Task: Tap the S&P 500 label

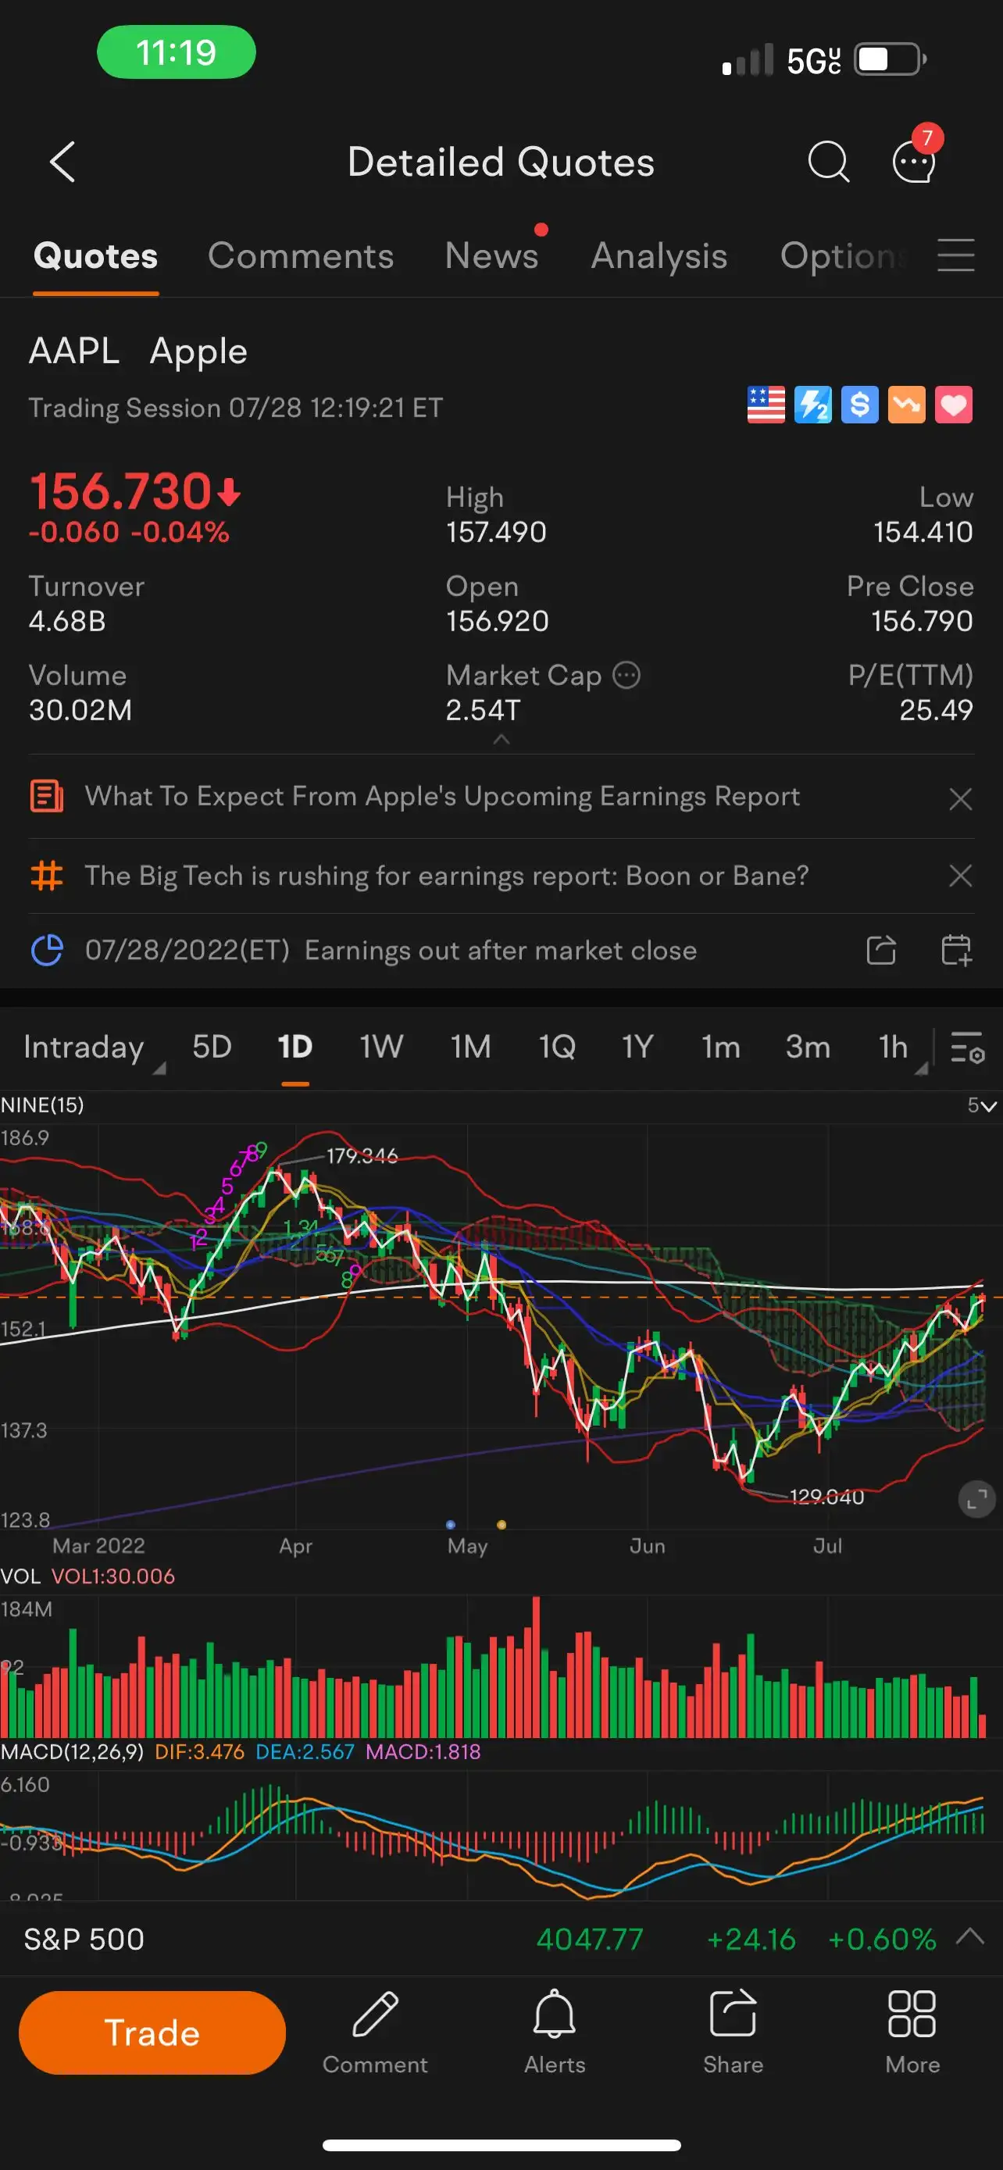Action: tap(84, 1938)
